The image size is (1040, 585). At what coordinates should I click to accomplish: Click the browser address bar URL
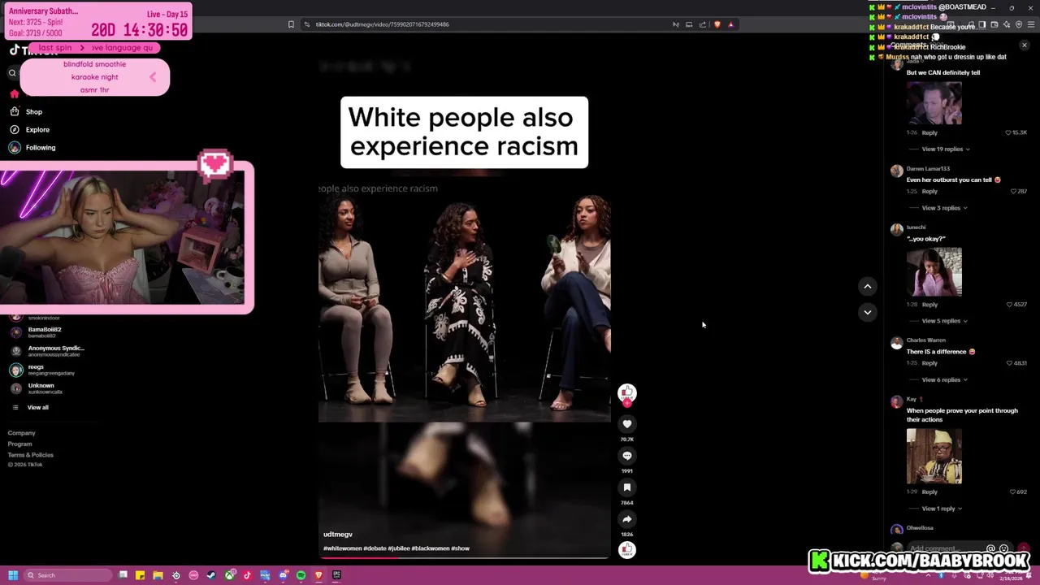pos(382,24)
